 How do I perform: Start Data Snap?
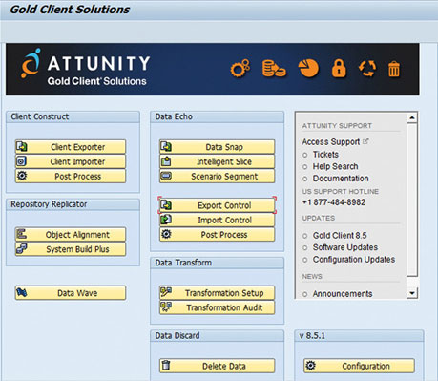click(217, 147)
